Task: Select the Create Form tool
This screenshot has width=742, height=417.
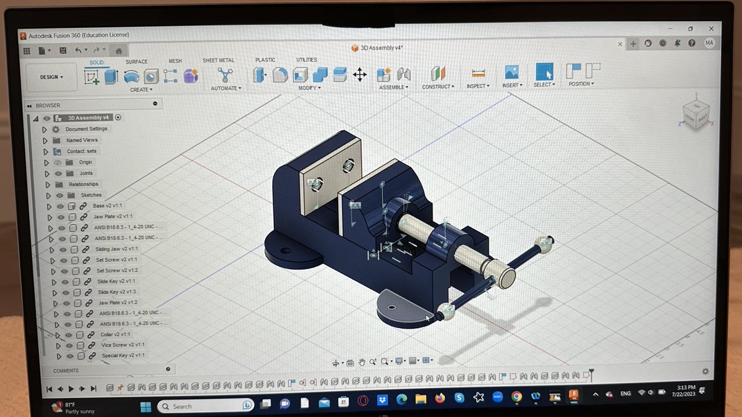Action: [190, 76]
